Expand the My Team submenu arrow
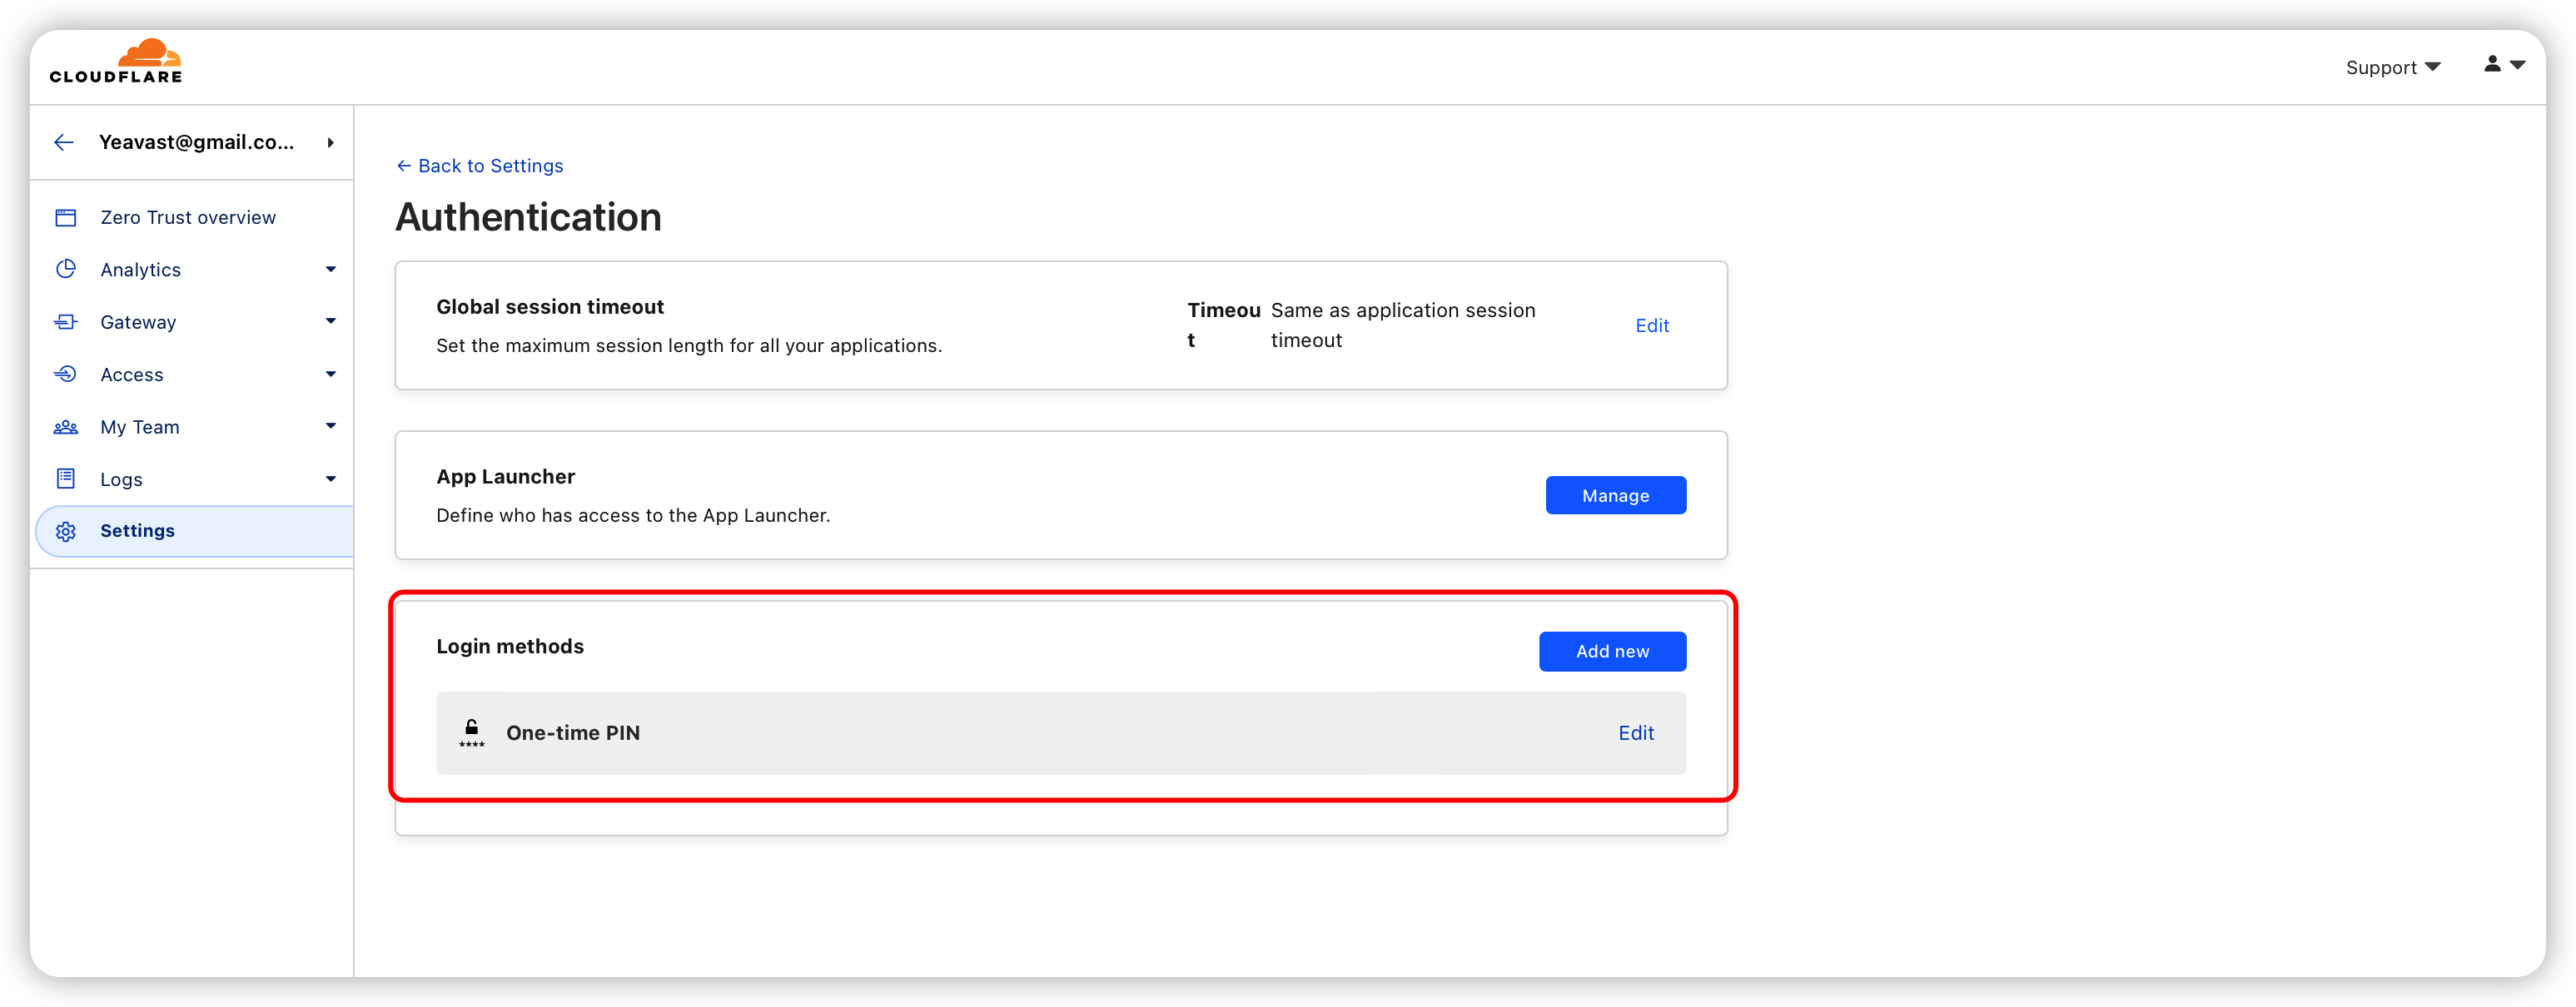Viewport: 2576px width, 1007px height. (331, 426)
